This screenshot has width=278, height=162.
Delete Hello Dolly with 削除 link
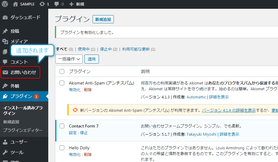pyautogui.click(x=88, y=154)
